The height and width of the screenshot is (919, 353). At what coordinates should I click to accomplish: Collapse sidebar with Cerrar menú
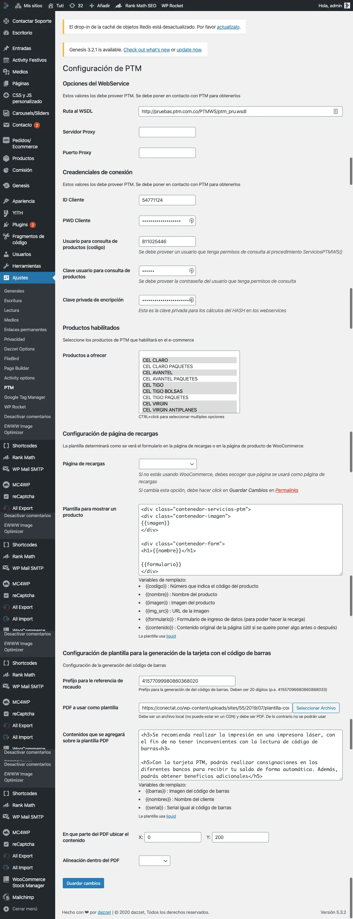(x=21, y=909)
